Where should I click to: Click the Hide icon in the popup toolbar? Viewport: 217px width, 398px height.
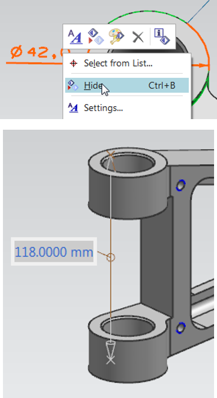tap(96, 37)
